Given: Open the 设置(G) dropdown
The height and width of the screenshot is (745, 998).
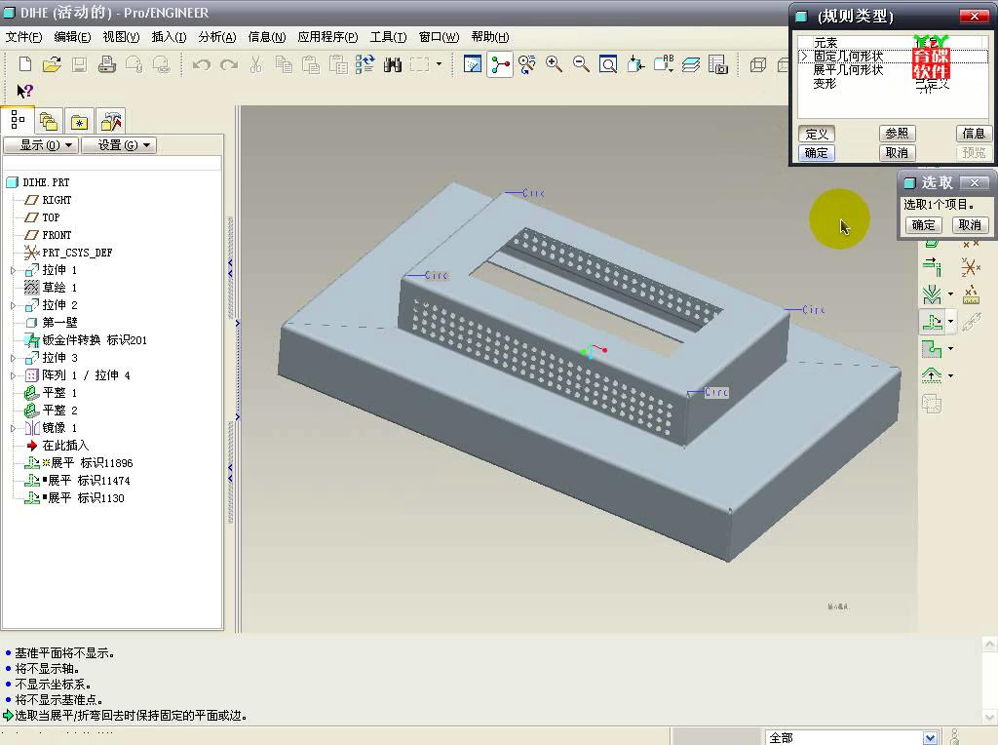Looking at the screenshot, I should (118, 145).
